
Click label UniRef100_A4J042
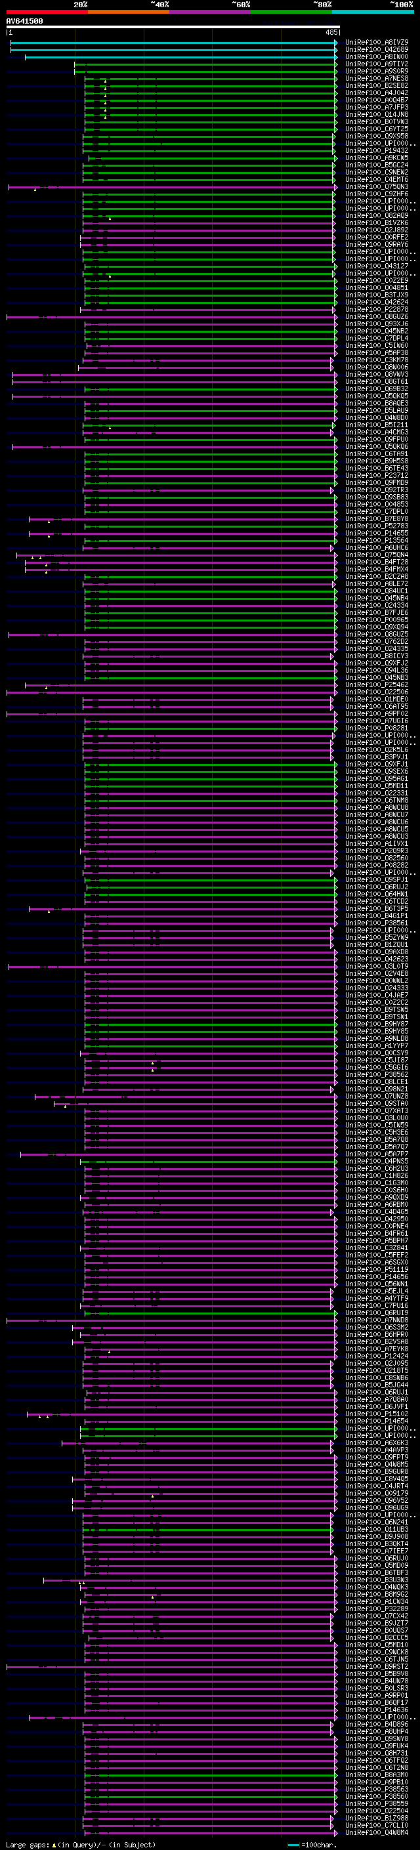pos(377,93)
